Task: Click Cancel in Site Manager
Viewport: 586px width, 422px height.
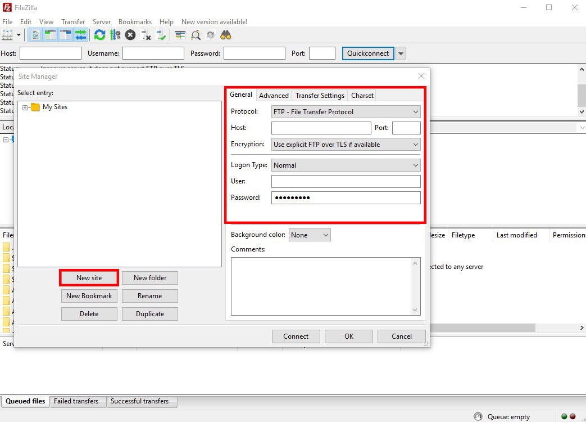Action: 401,336
